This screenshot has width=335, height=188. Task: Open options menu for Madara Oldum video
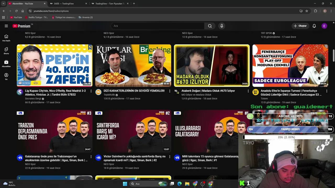(248, 91)
